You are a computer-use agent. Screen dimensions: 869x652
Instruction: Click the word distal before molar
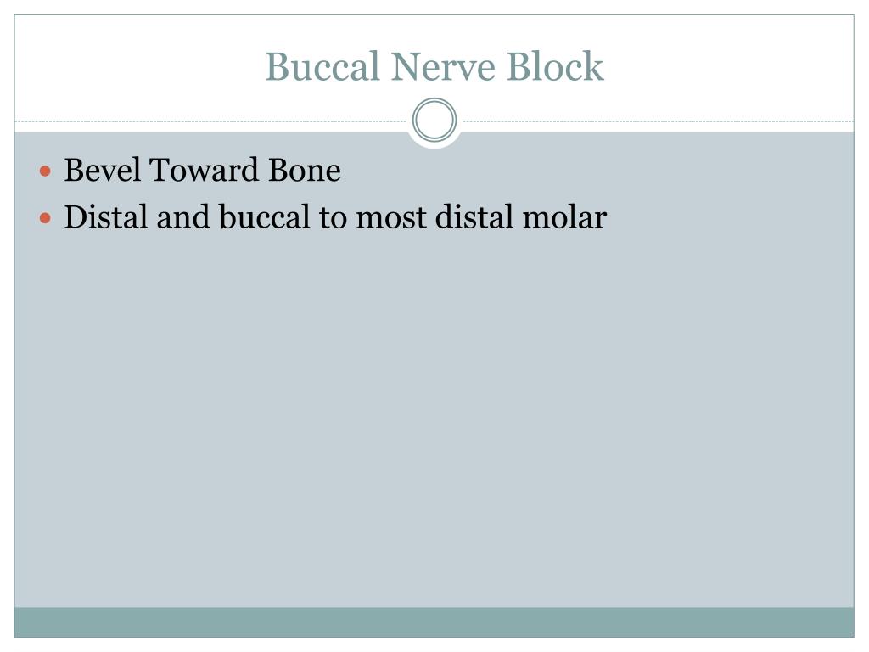tap(474, 216)
